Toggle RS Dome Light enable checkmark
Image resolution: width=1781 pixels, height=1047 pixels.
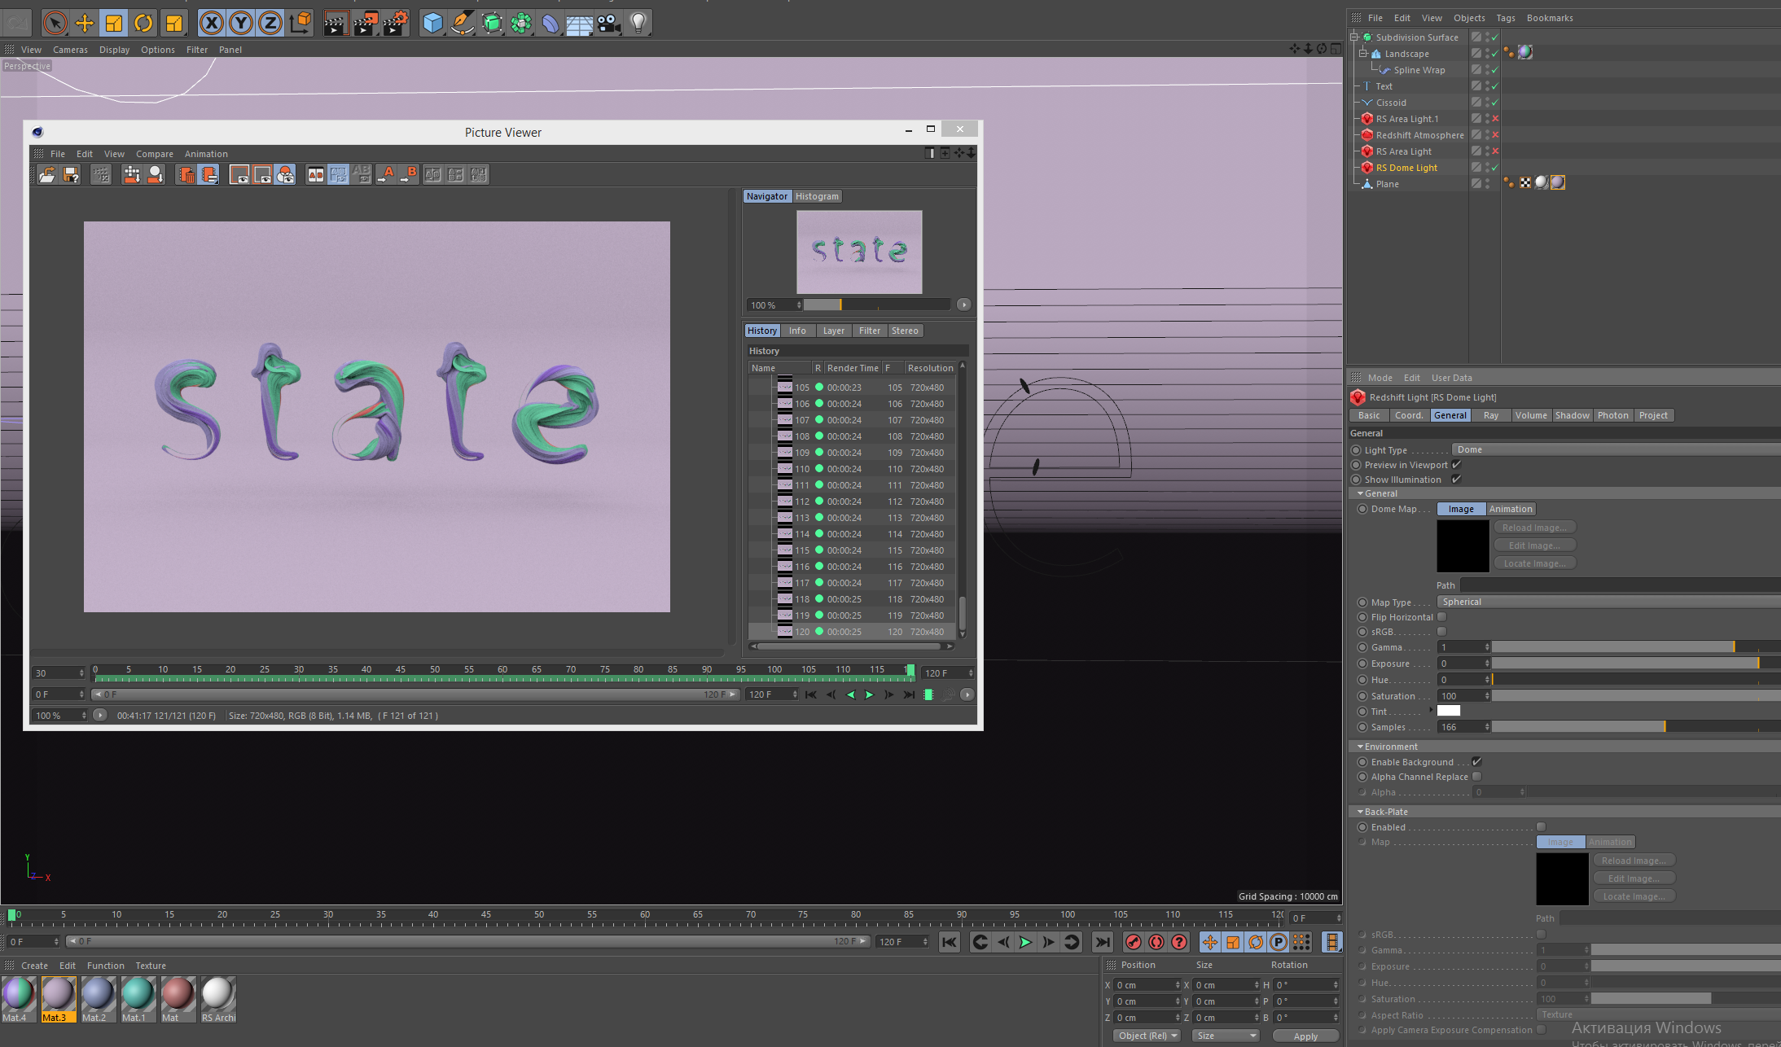pos(1495,168)
